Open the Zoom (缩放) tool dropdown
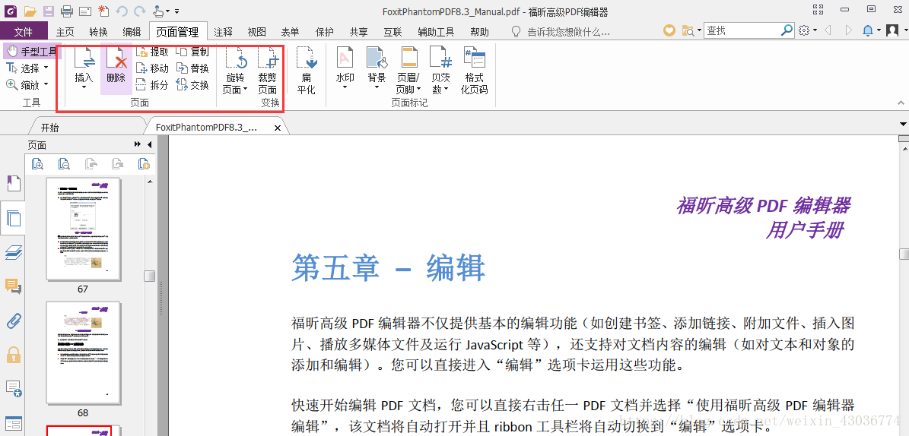The image size is (909, 436). [x=46, y=85]
